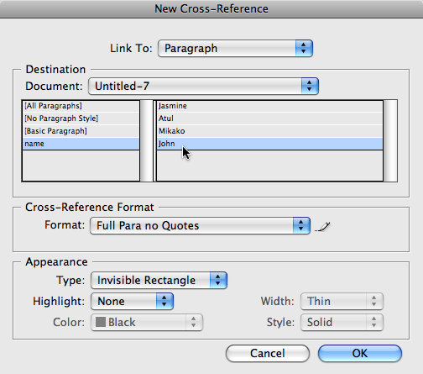This screenshot has height=374, width=423.
Task: Click the paragraphs list scrollbar
Action: pyautogui.click(x=390, y=140)
